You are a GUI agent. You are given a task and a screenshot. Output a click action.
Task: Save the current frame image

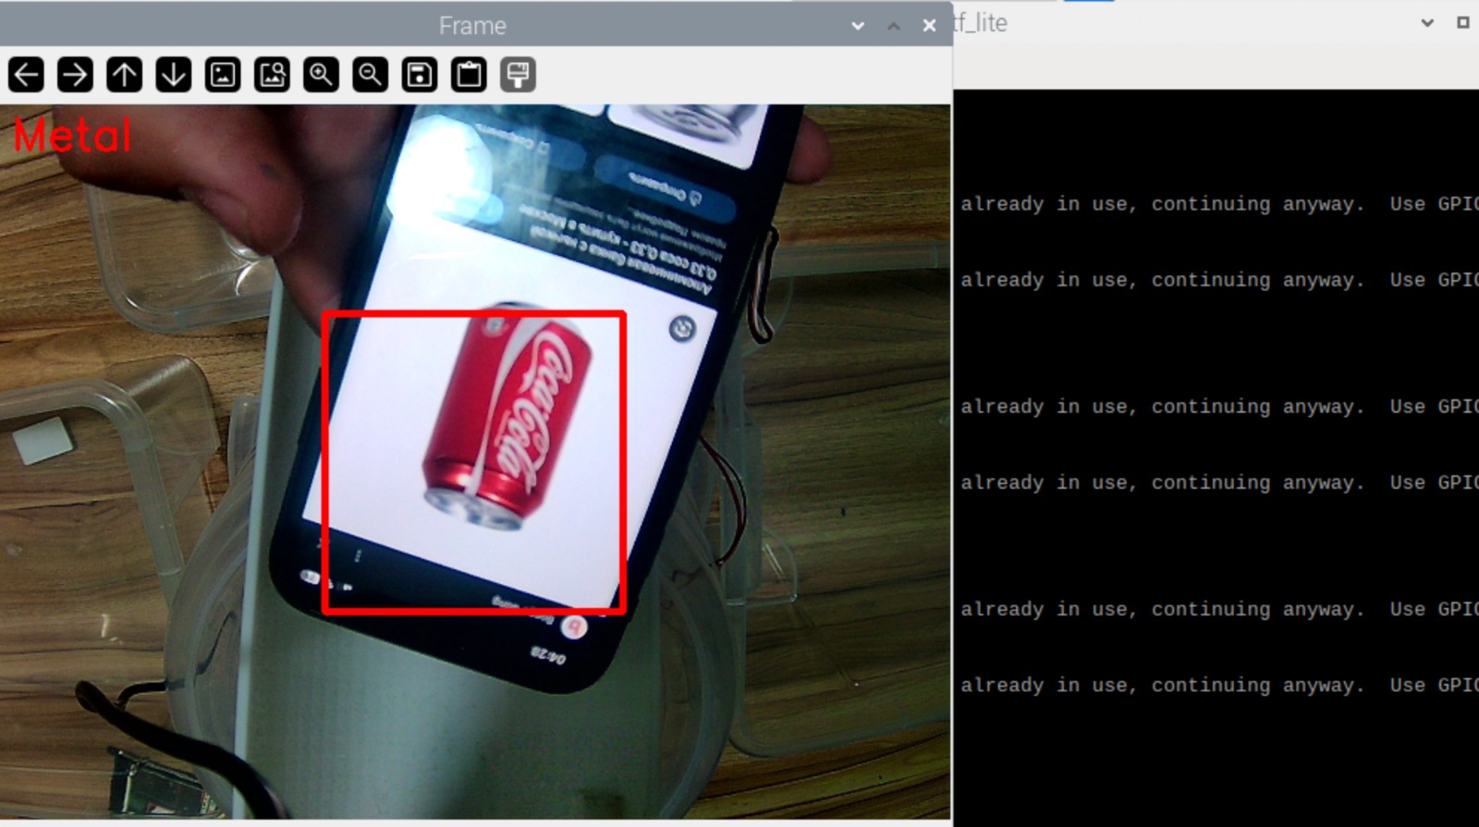point(420,75)
